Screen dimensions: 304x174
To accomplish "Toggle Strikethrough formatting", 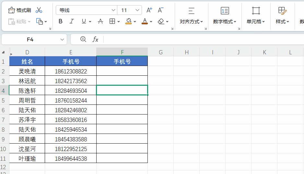I will click(x=100, y=21).
